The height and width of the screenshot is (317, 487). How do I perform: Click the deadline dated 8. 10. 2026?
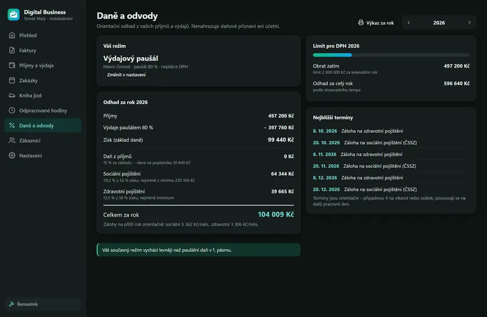click(391, 131)
